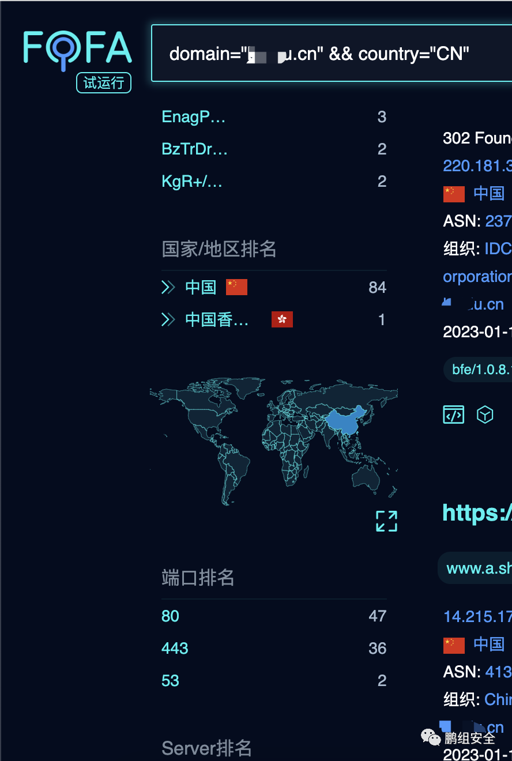The image size is (512, 761).
Task: Filter by port 443
Action: tap(175, 649)
